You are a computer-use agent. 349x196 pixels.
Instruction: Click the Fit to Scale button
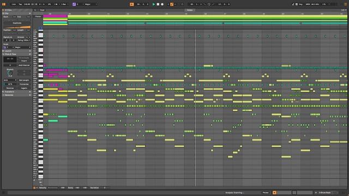24,58
